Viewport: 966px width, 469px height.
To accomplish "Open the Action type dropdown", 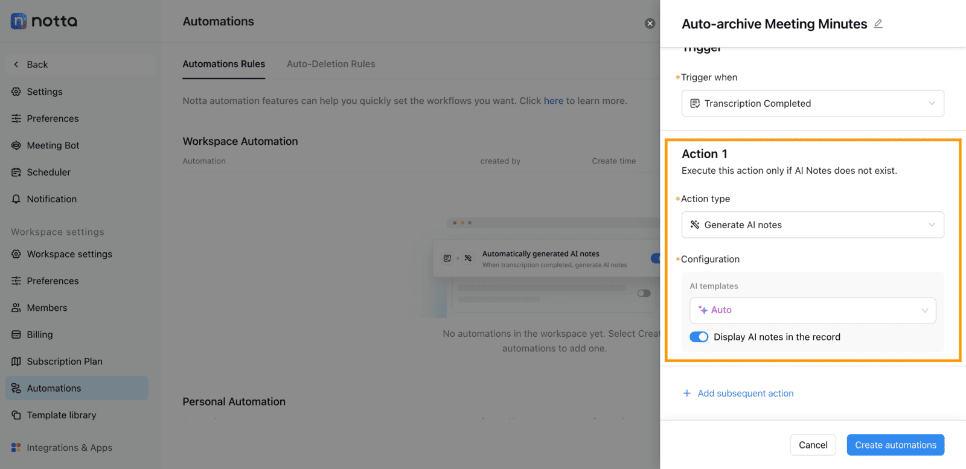I will point(813,225).
